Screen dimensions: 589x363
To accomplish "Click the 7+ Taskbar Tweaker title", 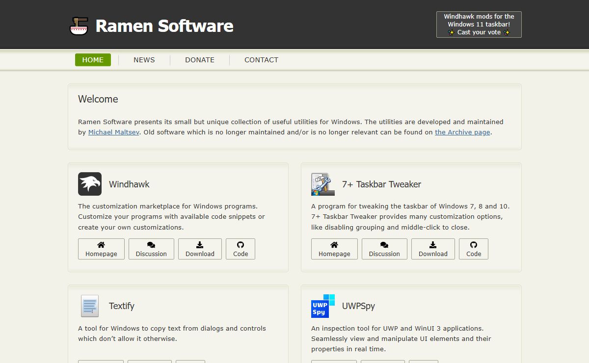I will [x=381, y=184].
